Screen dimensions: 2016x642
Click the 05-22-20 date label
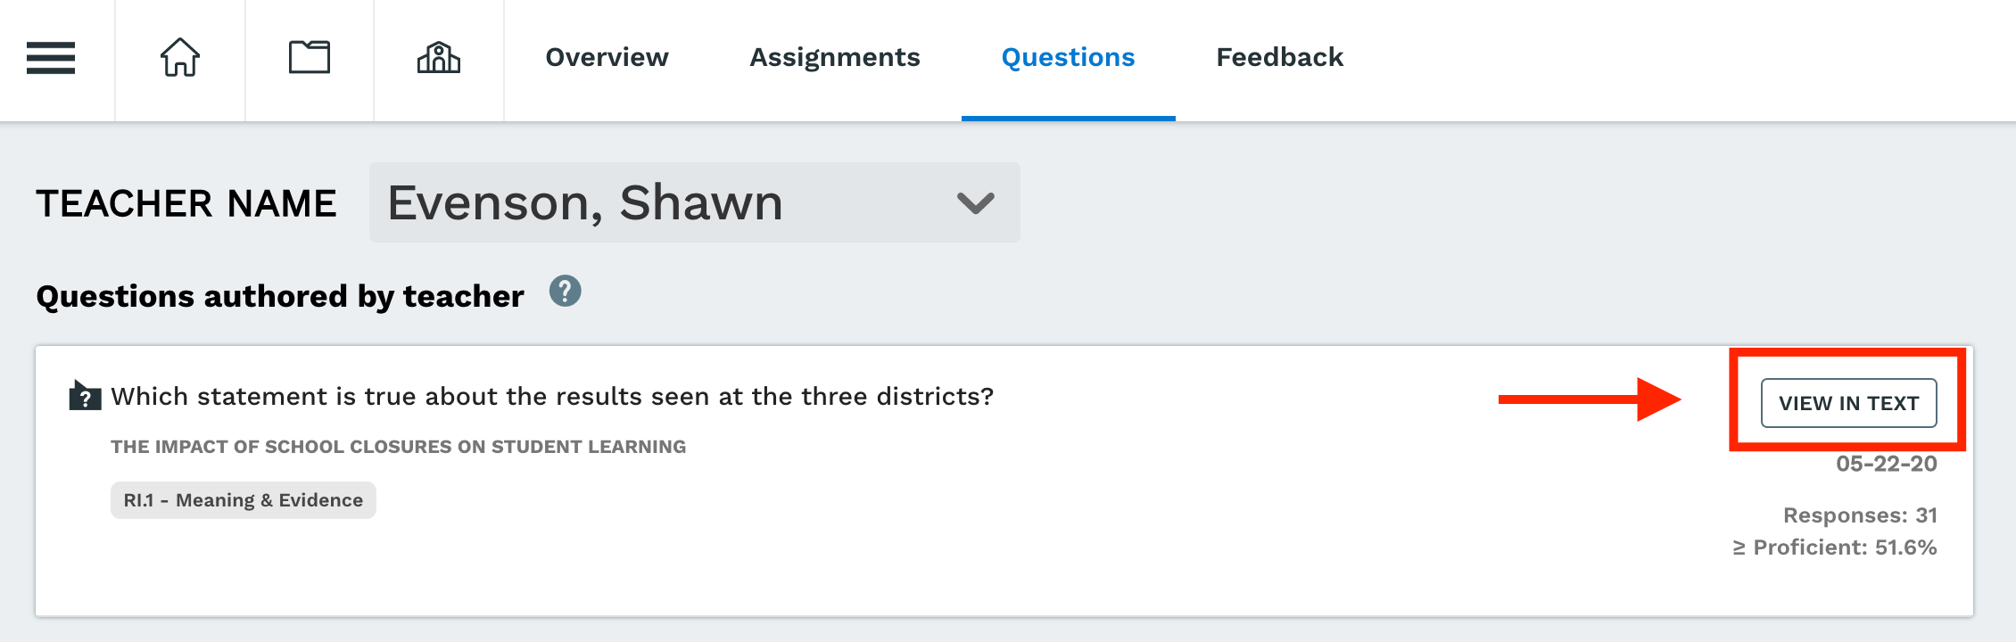tap(1887, 464)
